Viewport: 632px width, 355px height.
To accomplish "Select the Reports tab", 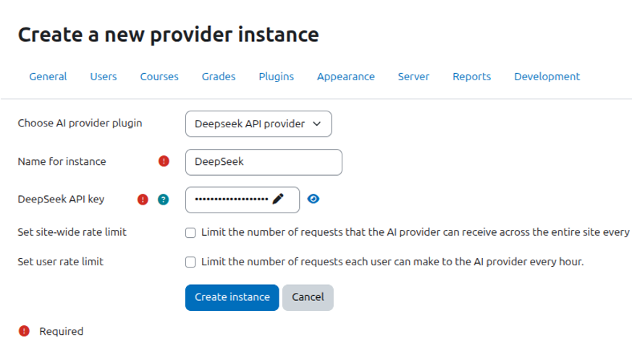I will click(x=471, y=77).
